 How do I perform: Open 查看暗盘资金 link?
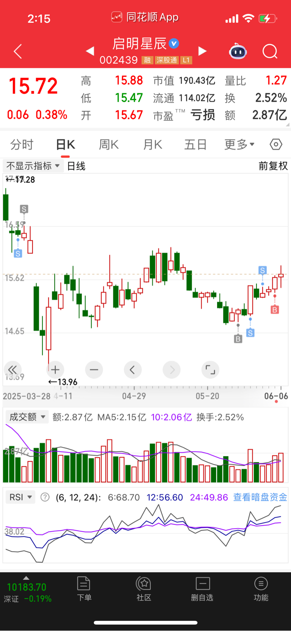pyautogui.click(x=260, y=497)
